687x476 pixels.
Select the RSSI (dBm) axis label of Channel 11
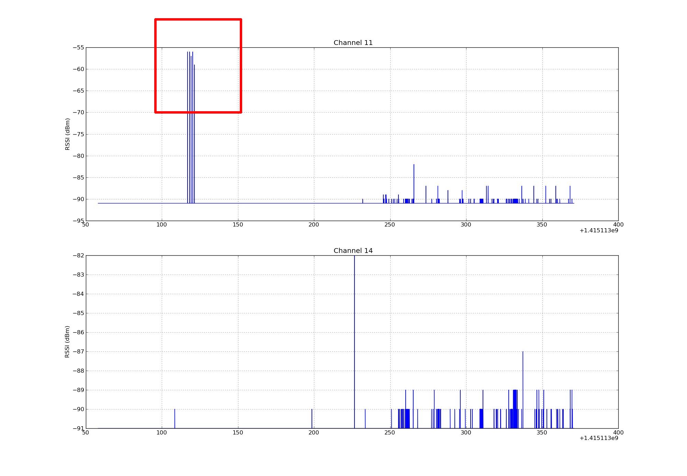point(67,134)
